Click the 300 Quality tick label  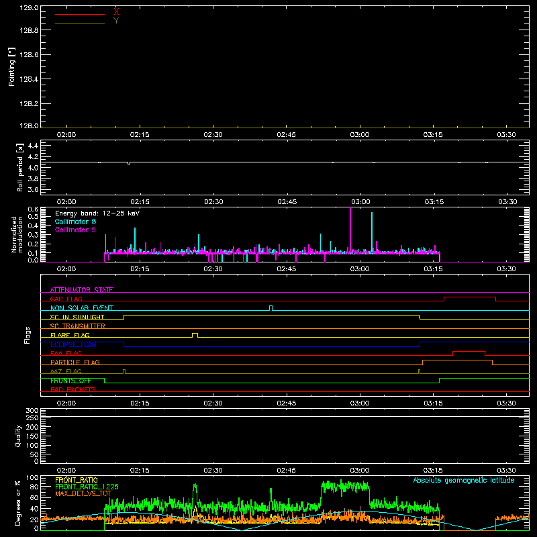(32, 411)
